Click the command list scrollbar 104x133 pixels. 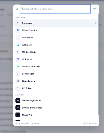pos(99,64)
